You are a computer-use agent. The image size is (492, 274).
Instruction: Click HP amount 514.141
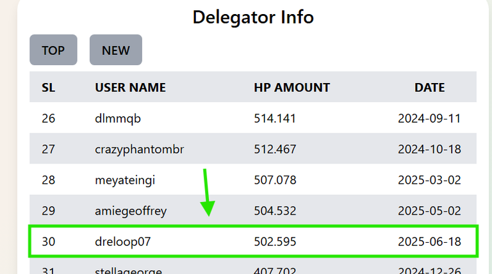(x=275, y=119)
